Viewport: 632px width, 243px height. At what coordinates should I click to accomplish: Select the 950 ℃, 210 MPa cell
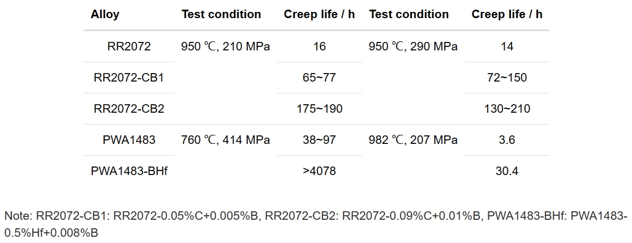(x=226, y=46)
